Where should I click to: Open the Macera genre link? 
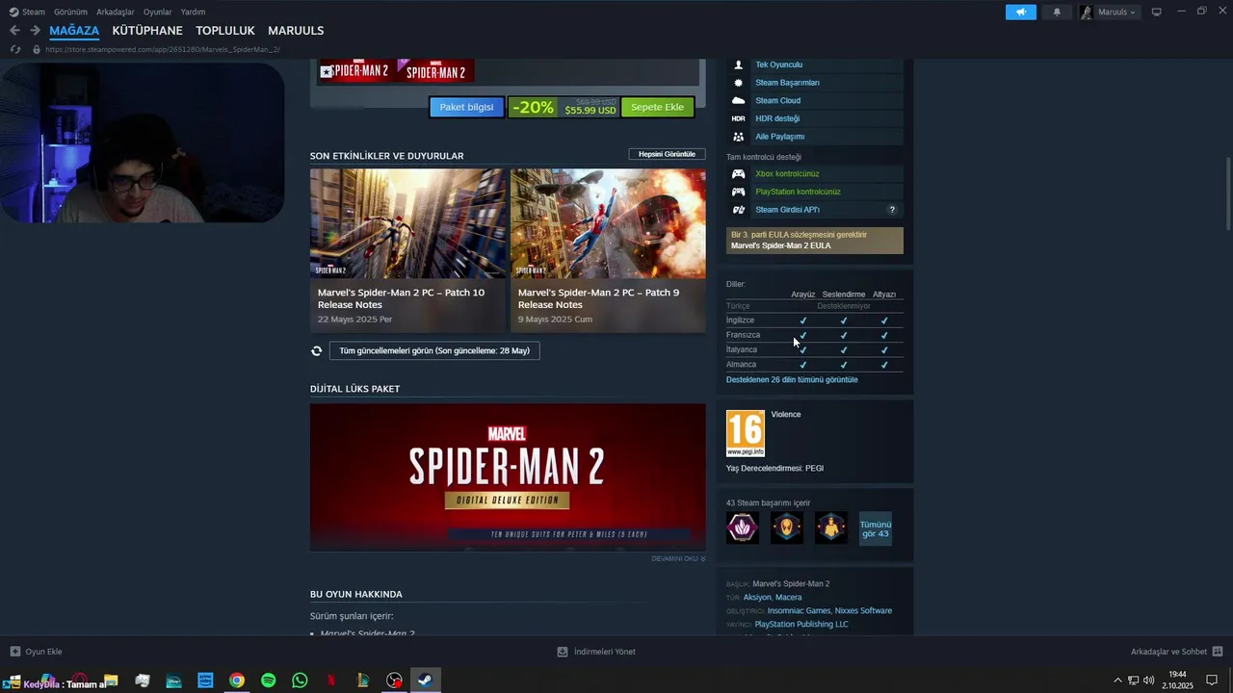point(788,598)
